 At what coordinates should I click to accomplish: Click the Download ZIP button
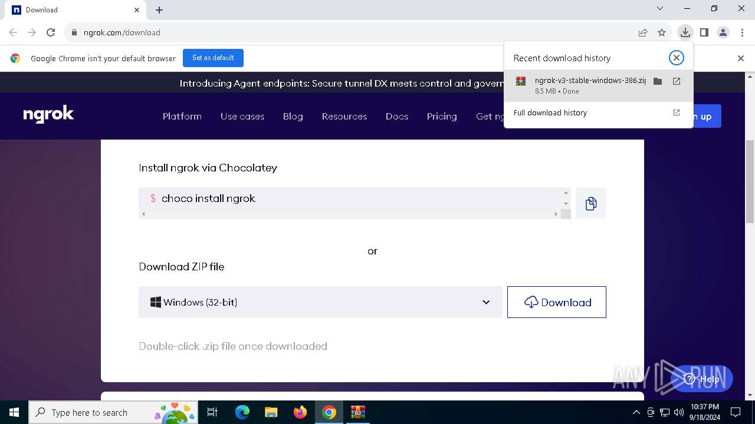click(557, 302)
